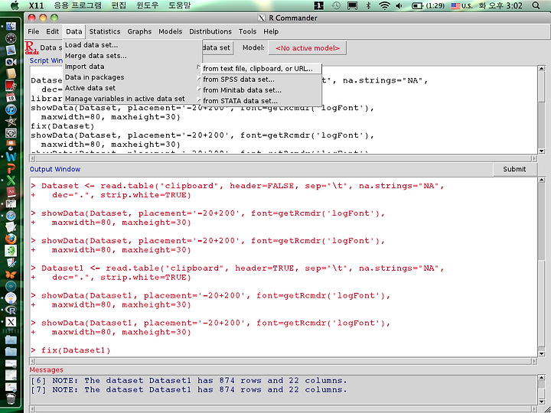This screenshot has width=551, height=413.
Task: Open the Trash in the dock
Action: (x=11, y=399)
